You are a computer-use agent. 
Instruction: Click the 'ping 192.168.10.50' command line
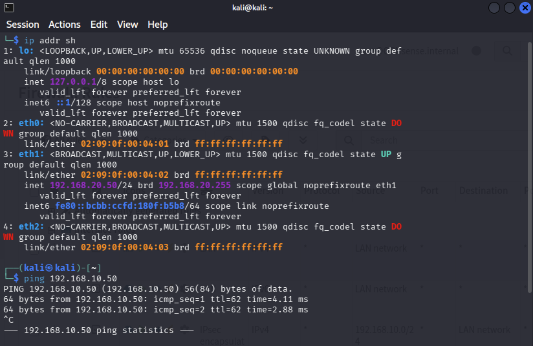pyautogui.click(x=71, y=278)
